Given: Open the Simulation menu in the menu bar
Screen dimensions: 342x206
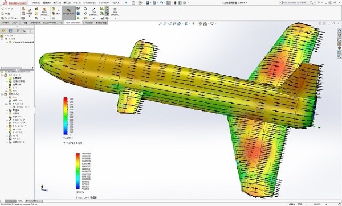Looking at the screenshot, I should pos(89,3).
